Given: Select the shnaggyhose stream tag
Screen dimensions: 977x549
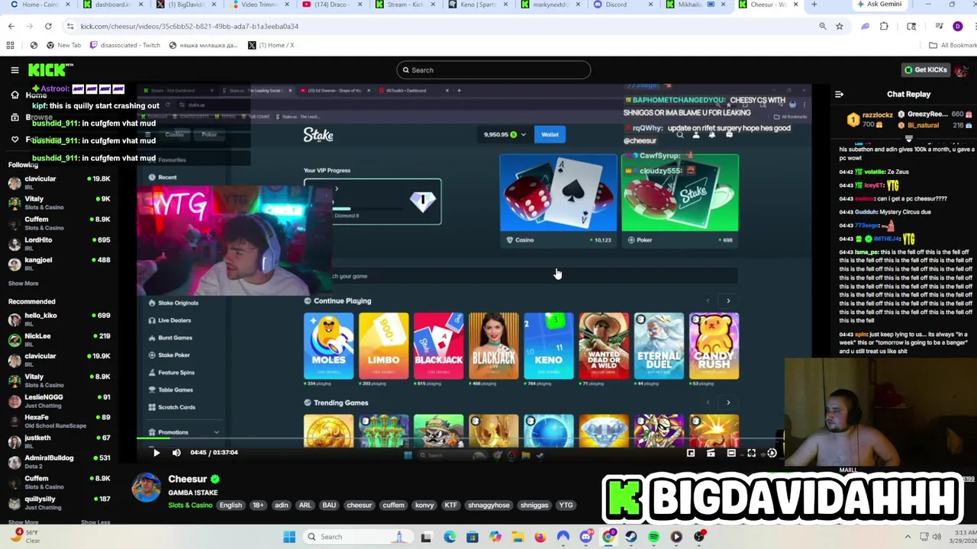Looking at the screenshot, I should pos(488,505).
